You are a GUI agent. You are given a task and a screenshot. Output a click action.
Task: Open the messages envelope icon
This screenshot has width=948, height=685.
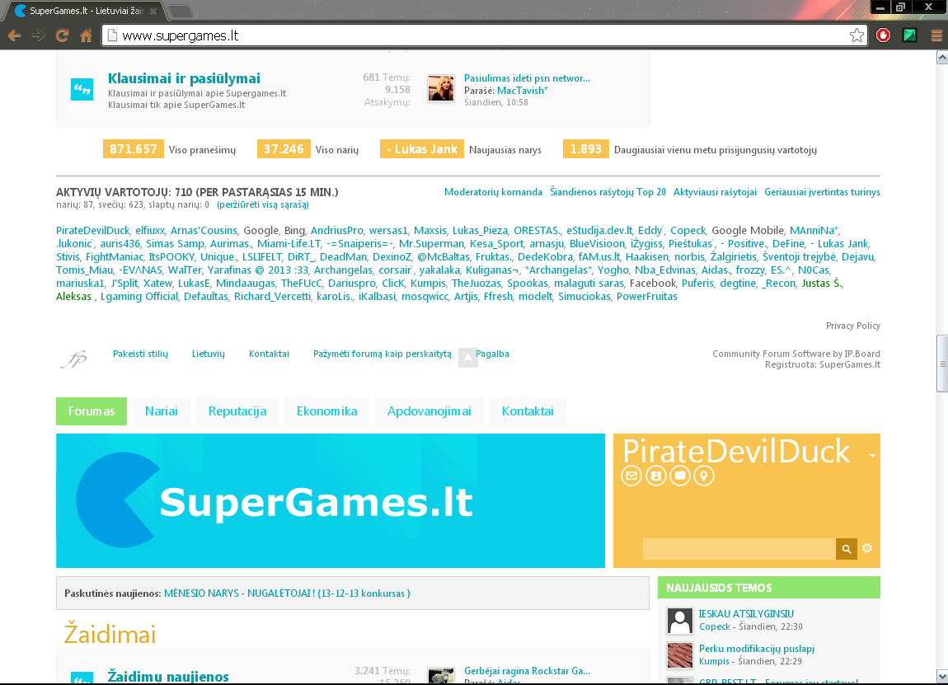pos(631,476)
